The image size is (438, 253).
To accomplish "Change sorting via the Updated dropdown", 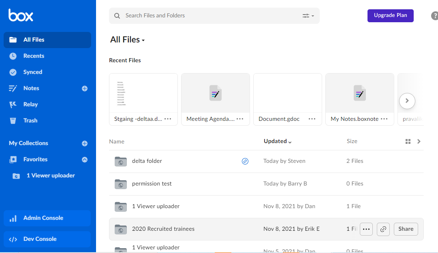I will (x=277, y=141).
